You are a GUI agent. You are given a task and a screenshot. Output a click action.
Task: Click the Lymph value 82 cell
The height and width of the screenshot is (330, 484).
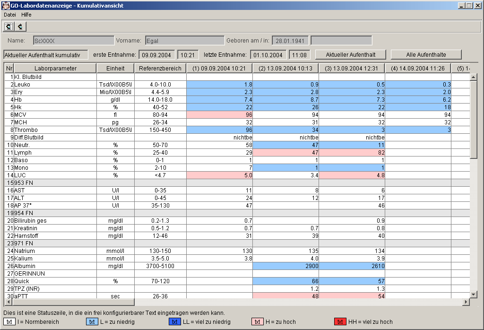tap(352, 153)
